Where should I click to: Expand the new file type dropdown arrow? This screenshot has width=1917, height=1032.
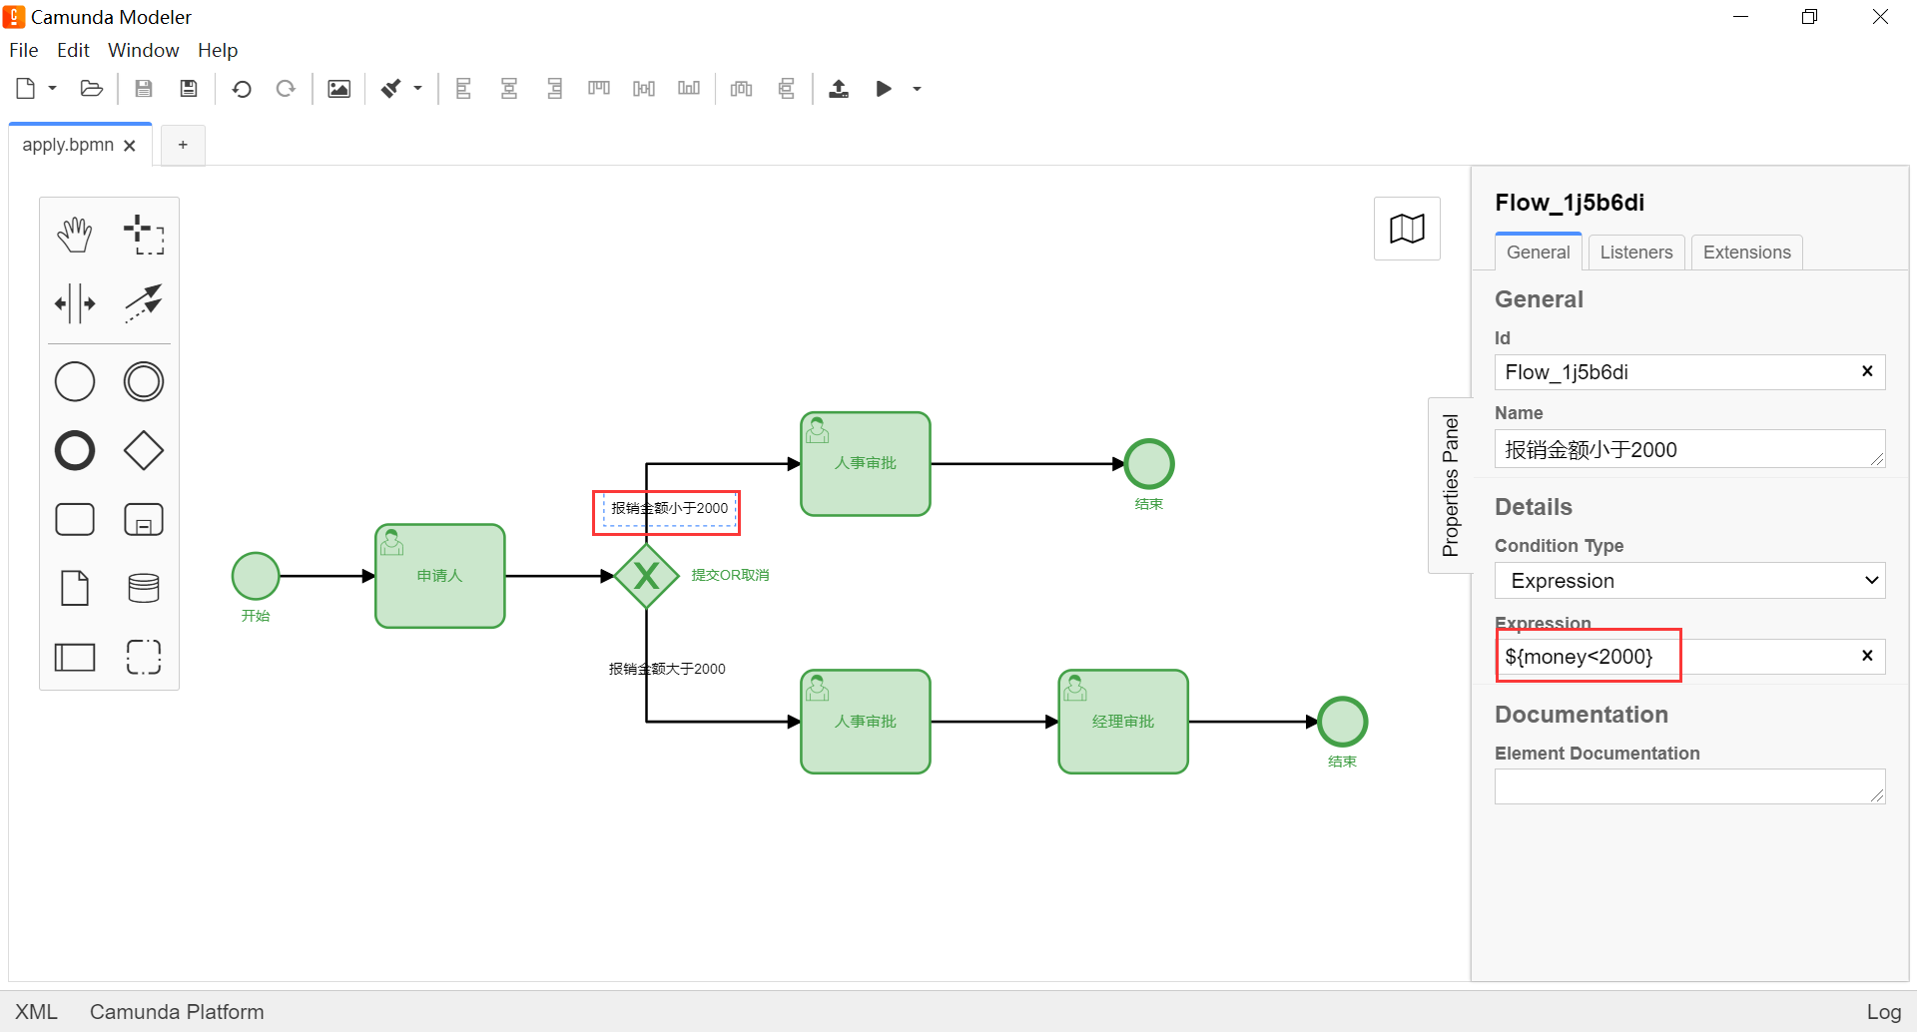click(53, 89)
